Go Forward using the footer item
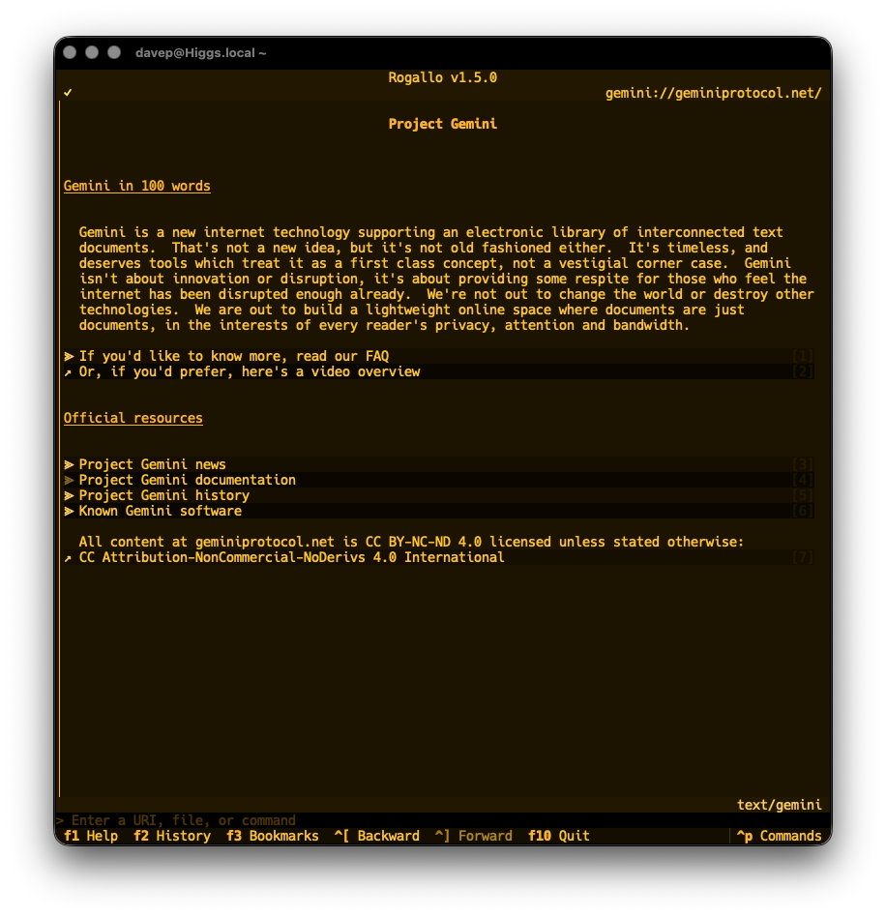The image size is (886, 917). click(474, 836)
